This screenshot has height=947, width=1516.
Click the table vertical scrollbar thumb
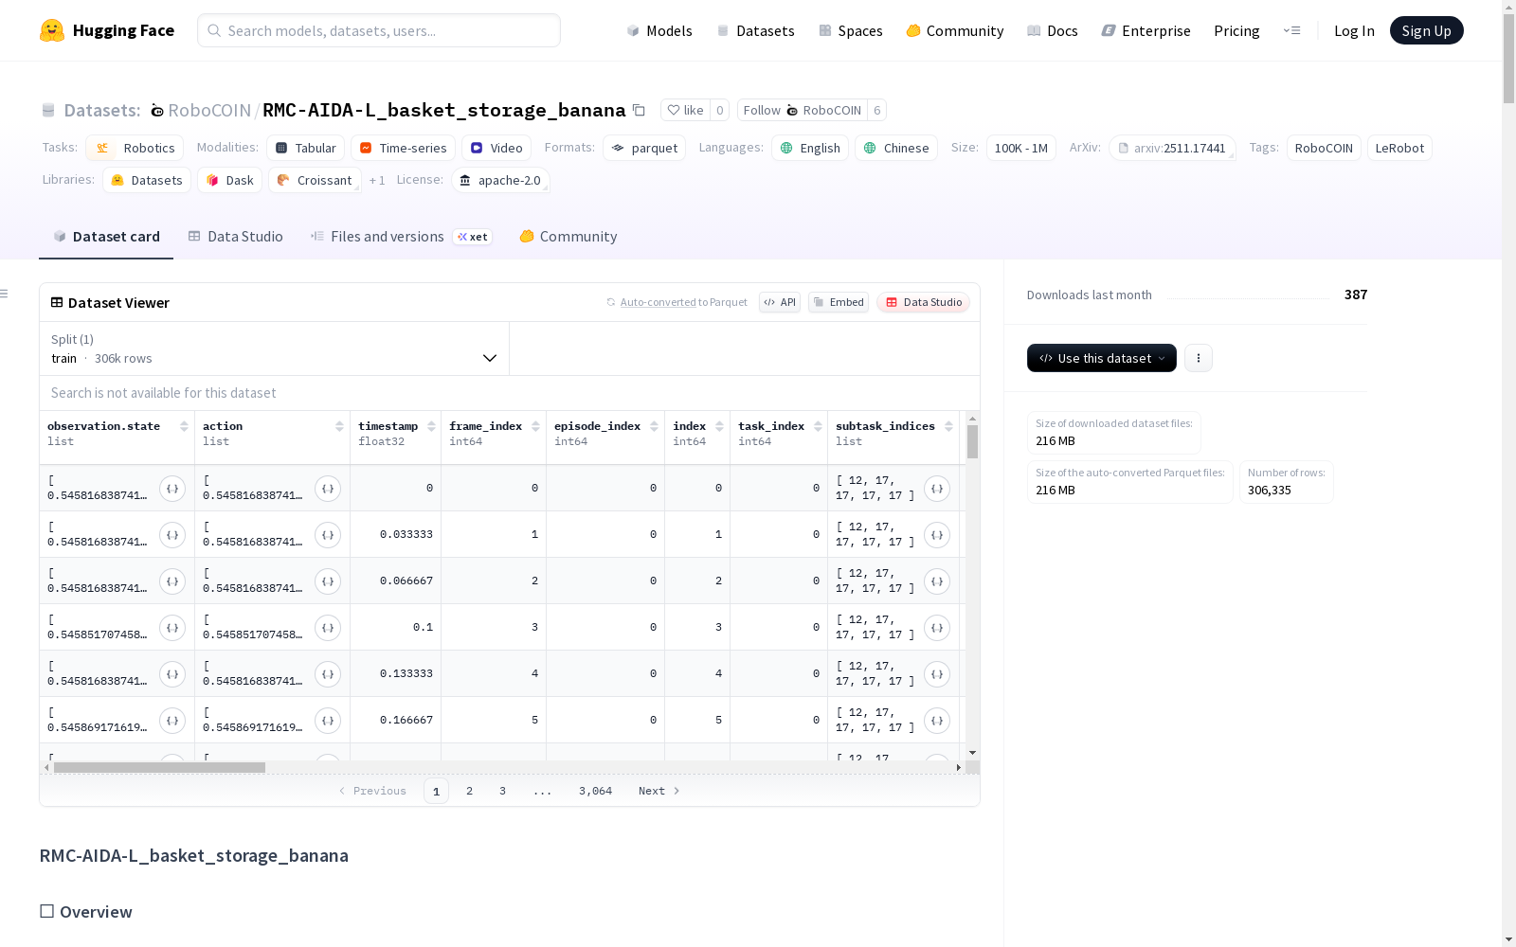[972, 442]
